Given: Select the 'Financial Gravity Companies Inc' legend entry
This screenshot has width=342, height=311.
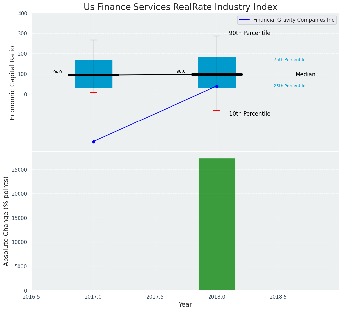Looking at the screenshot, I should pyautogui.click(x=294, y=20).
